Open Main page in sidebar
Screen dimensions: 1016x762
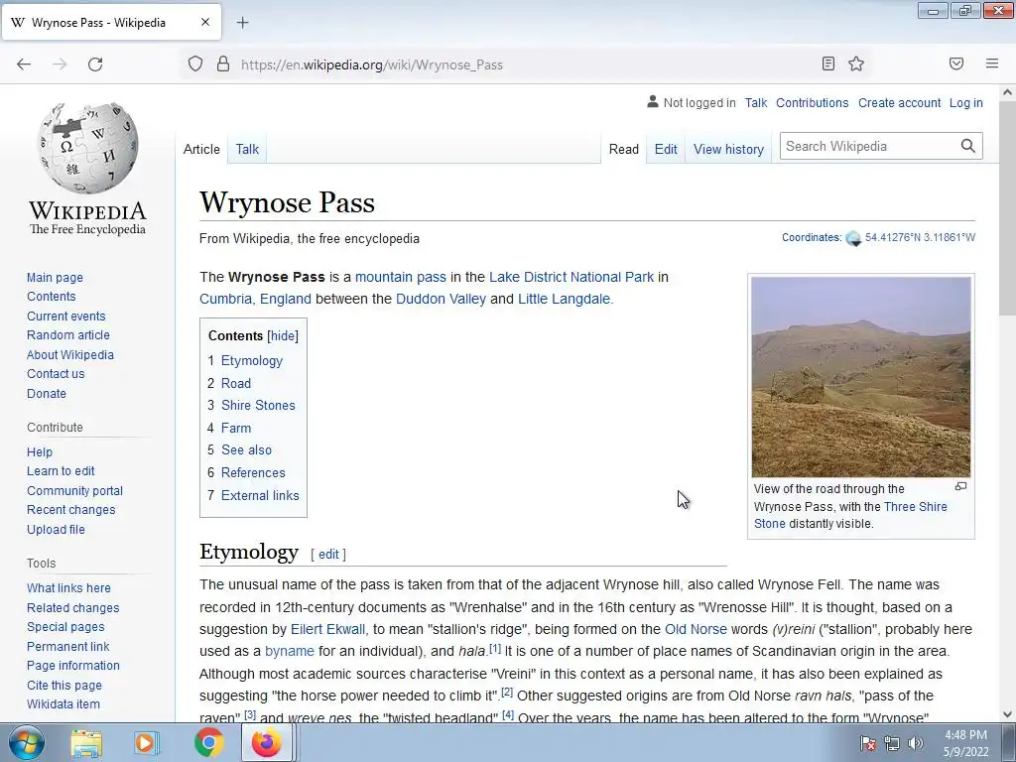(55, 278)
